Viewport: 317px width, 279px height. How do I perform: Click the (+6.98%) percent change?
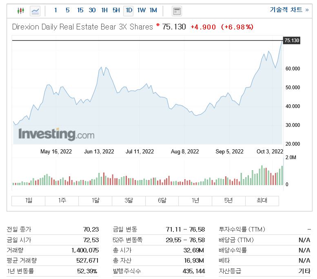[237, 27]
